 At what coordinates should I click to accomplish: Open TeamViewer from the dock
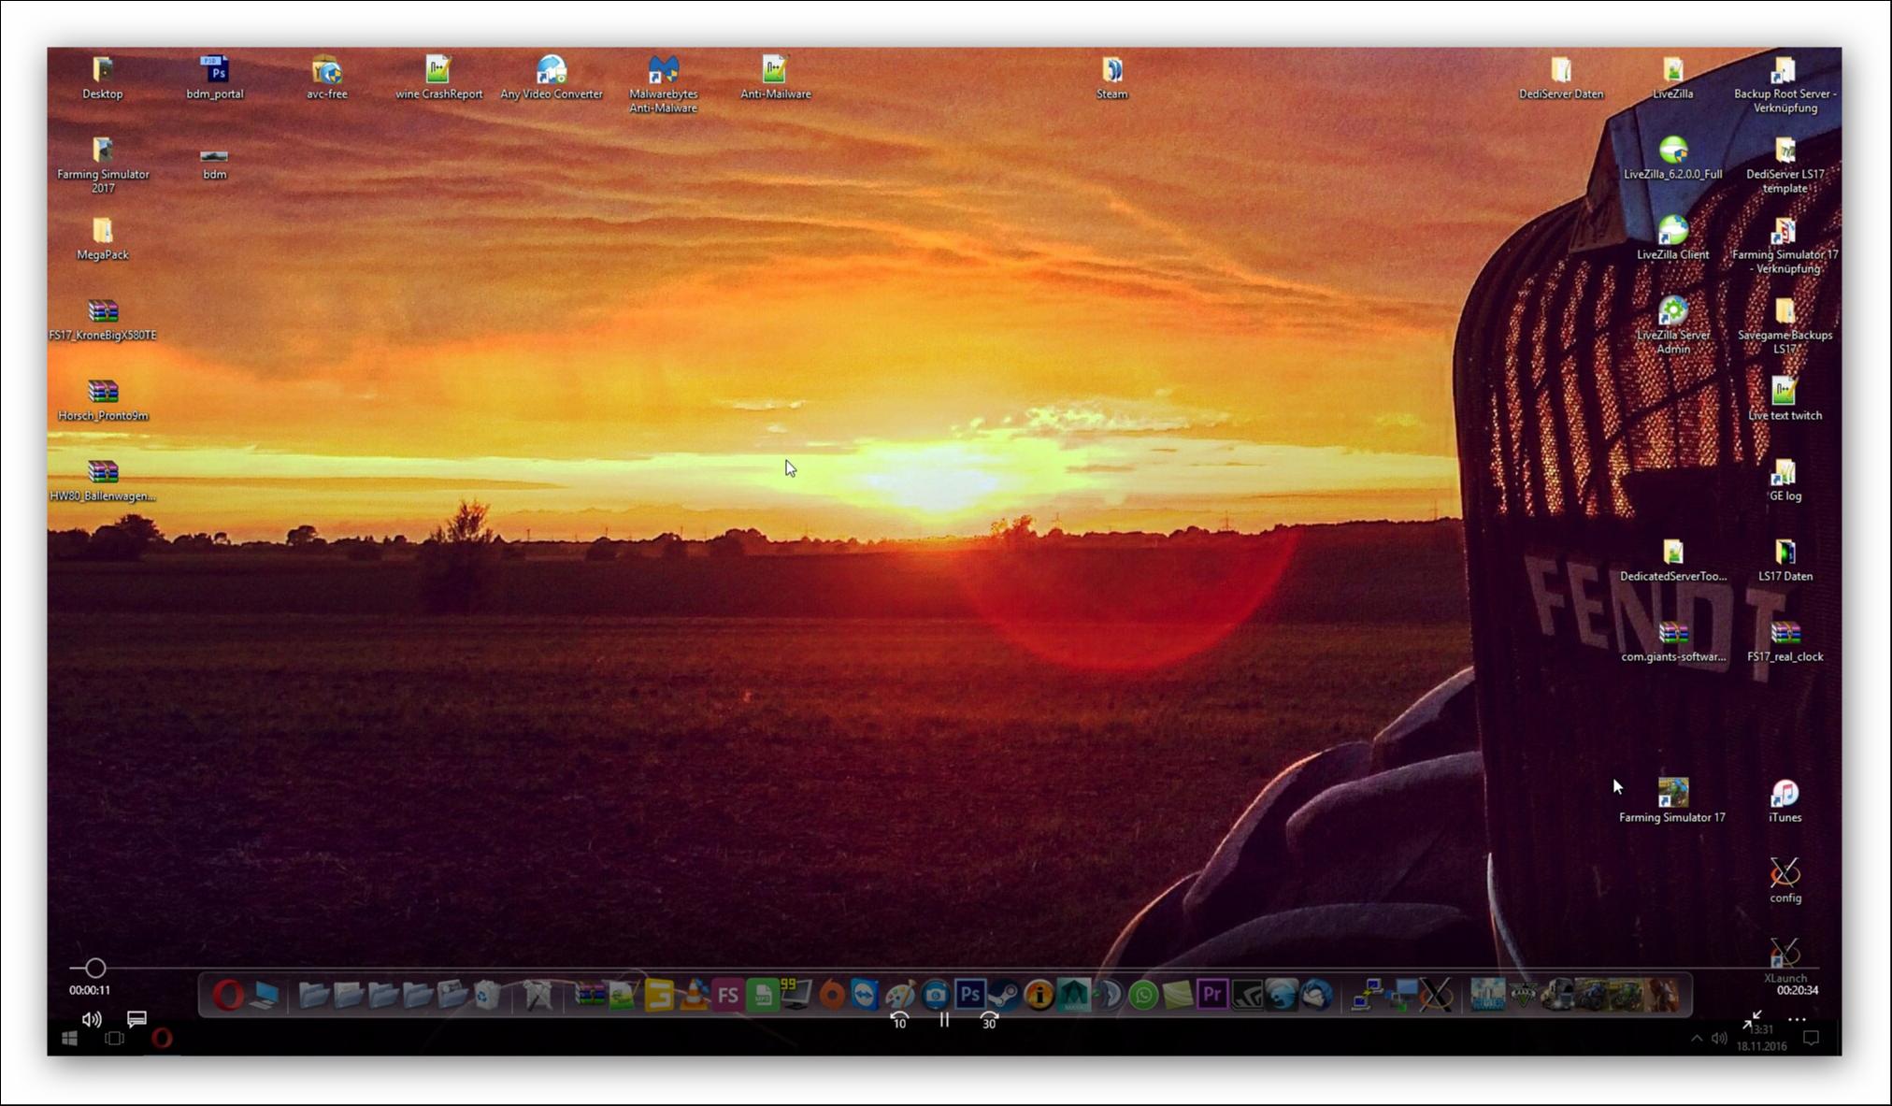pyautogui.click(x=865, y=995)
